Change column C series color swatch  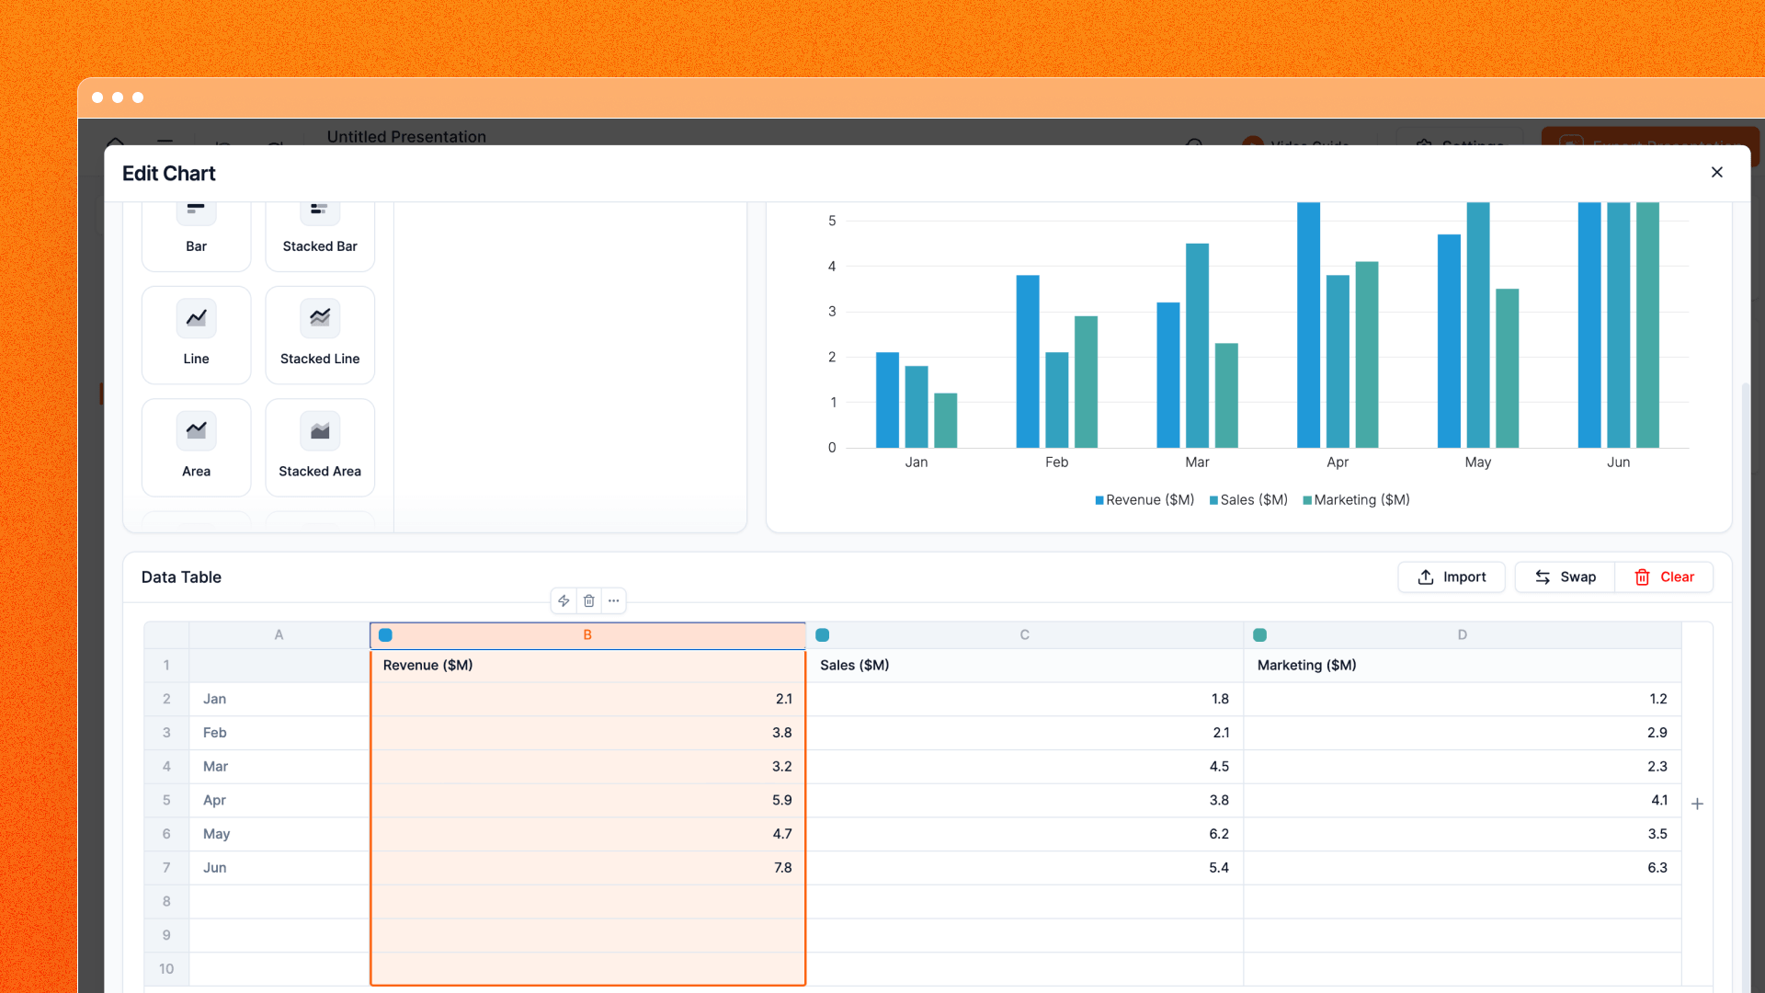(823, 635)
